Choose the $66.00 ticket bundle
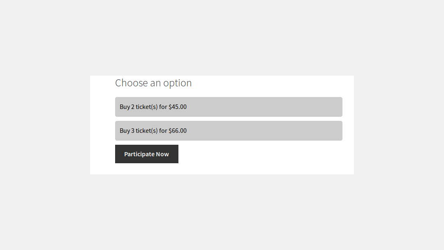This screenshot has height=250, width=444. (229, 131)
